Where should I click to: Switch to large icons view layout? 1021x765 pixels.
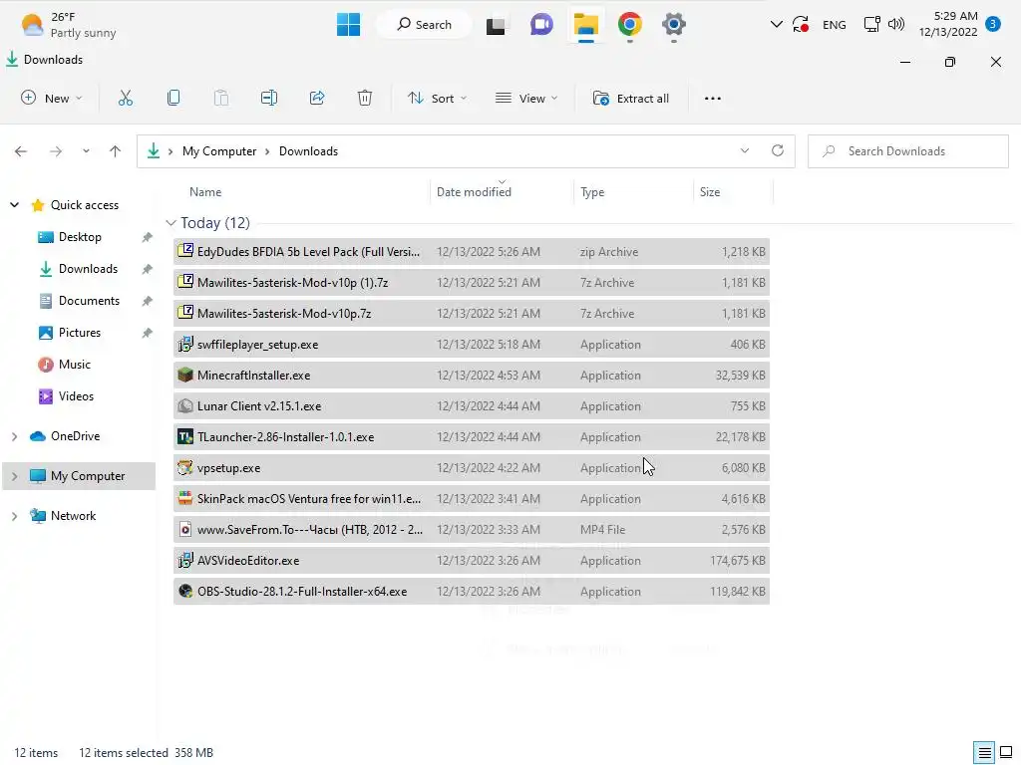coord(1006,753)
